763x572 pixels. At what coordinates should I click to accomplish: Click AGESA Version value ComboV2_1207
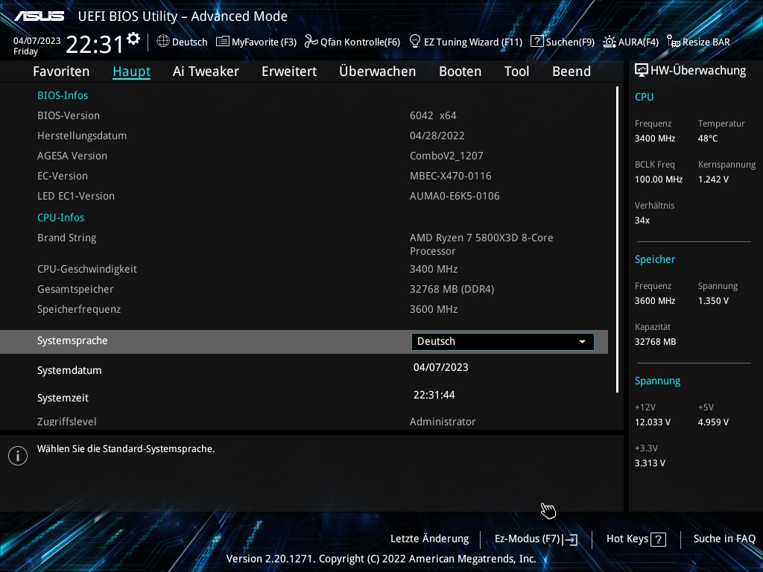446,156
